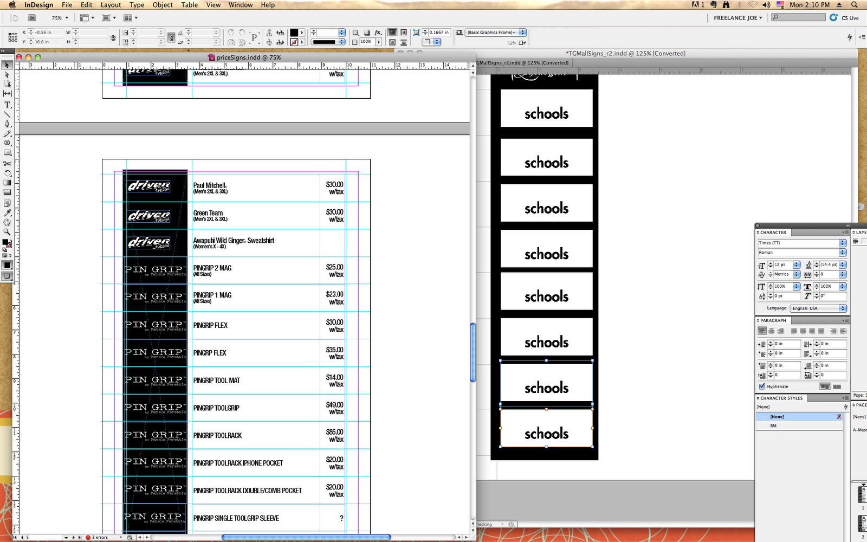The height and width of the screenshot is (542, 867).
Task: Open the Basic Graphics Frame object style dropdown
Action: (x=496, y=33)
